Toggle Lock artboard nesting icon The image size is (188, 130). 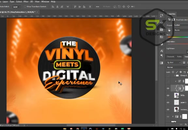click(184, 72)
